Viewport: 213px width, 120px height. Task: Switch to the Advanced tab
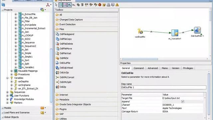153,68
